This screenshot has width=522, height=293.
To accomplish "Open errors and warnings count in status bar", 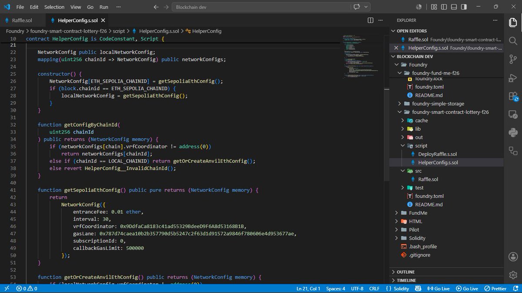I will tap(27, 289).
